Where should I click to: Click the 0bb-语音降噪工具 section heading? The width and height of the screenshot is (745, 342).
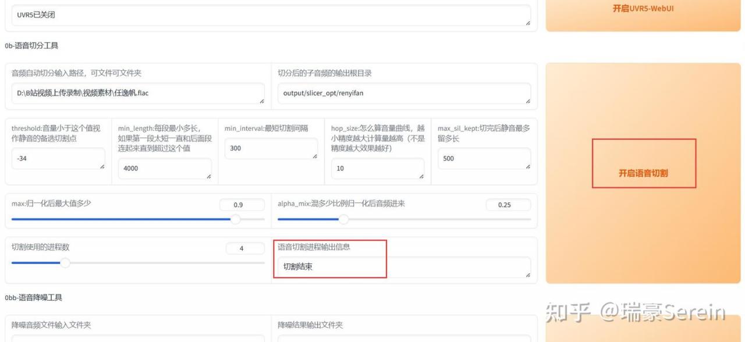tap(33, 297)
